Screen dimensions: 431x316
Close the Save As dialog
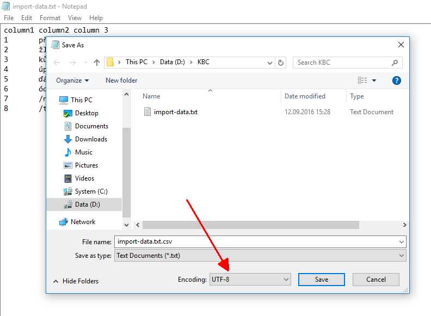point(401,45)
